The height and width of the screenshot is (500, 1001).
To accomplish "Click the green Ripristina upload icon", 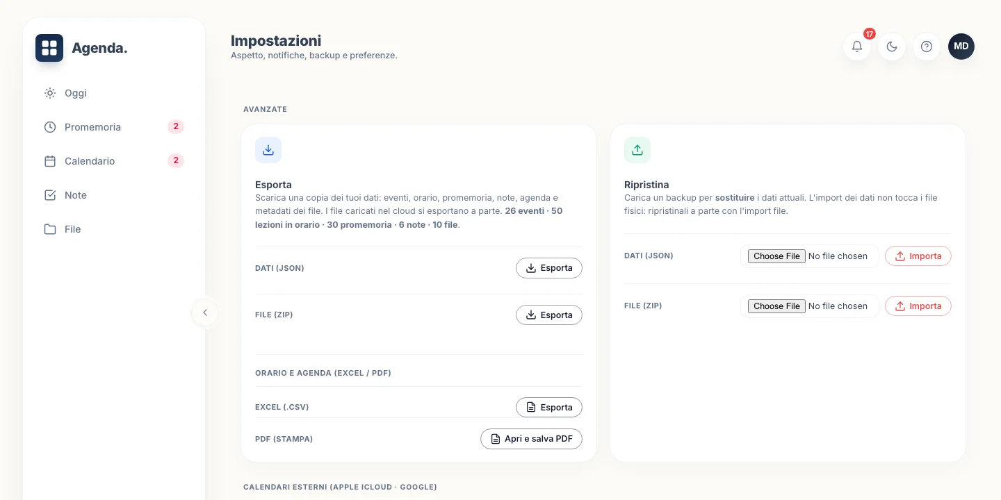I will click(637, 150).
